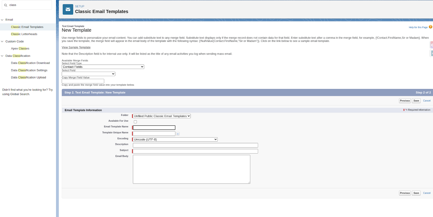This screenshot has height=217, width=433.
Task: Open the Select Field dropdown
Action: (x=88, y=74)
